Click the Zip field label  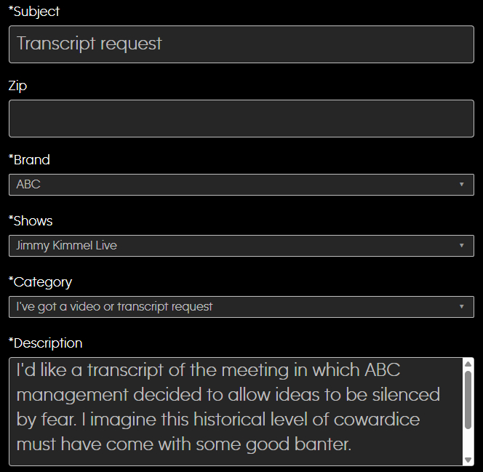[18, 86]
